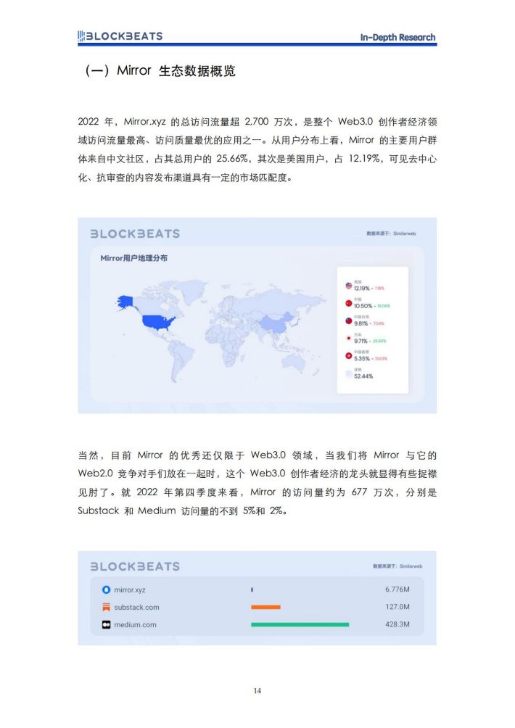Click the tiny mirror.xyz traffic bar
This screenshot has height=728, width=515.
tap(252, 590)
